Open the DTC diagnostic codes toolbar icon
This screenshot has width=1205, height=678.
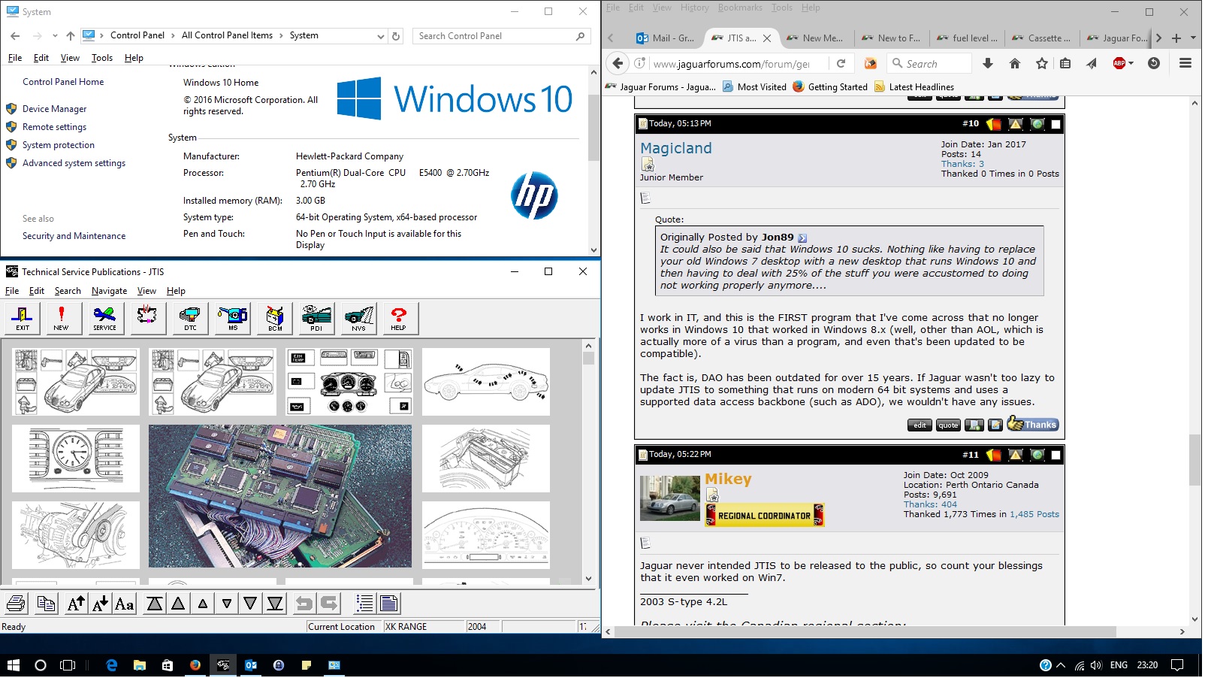click(190, 318)
